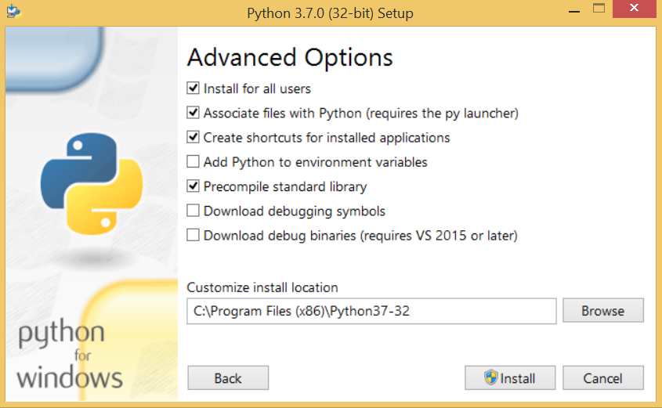Start installation with Install button
The width and height of the screenshot is (662, 408).
coord(510,377)
